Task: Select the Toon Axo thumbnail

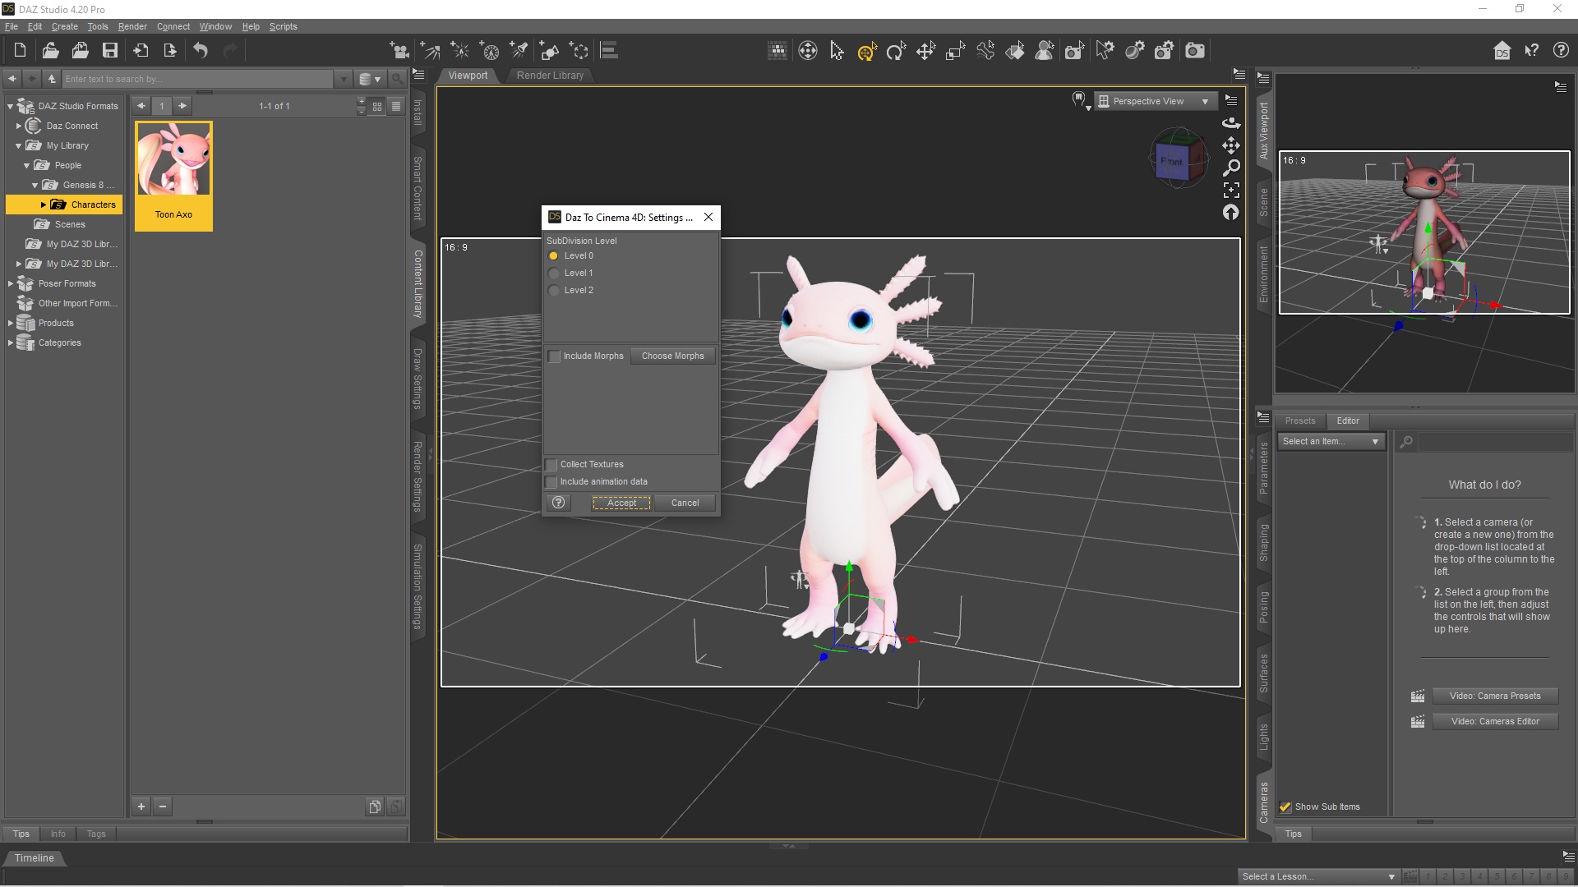Action: click(x=173, y=176)
